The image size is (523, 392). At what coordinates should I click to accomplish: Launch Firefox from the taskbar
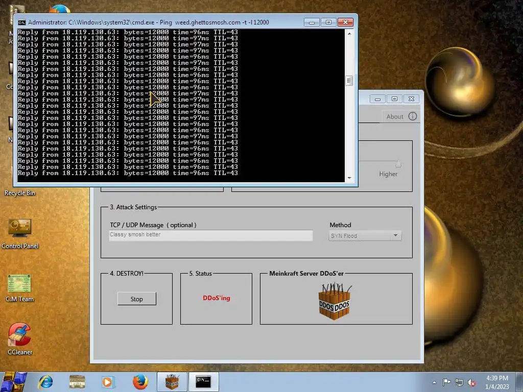coord(140,382)
